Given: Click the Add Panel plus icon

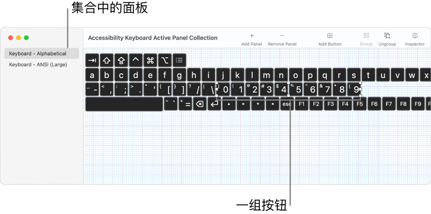Looking at the screenshot, I should pyautogui.click(x=251, y=36).
